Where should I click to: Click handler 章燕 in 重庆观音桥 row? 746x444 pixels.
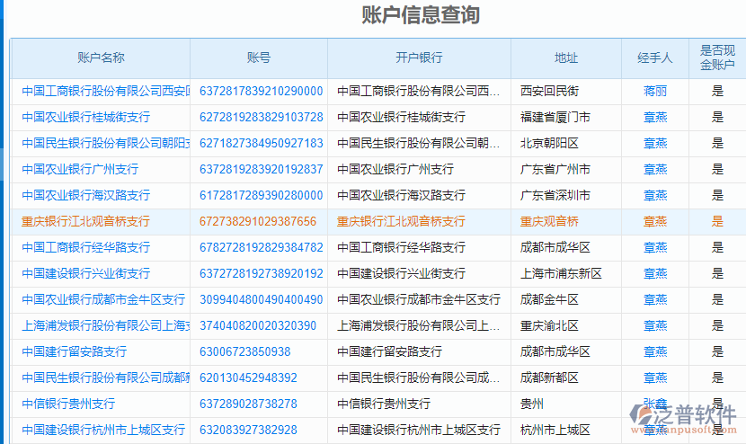tap(655, 221)
